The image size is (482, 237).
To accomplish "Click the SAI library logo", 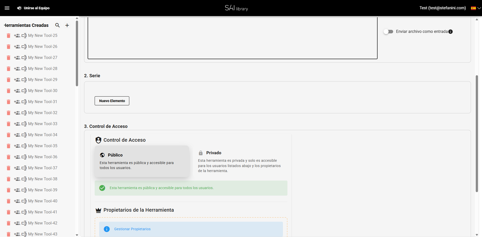I will point(236,8).
